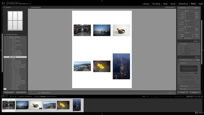Open the Page Background Color swatch
Image resolution: width=204 pixels, height=115 pixels.
[198, 60]
